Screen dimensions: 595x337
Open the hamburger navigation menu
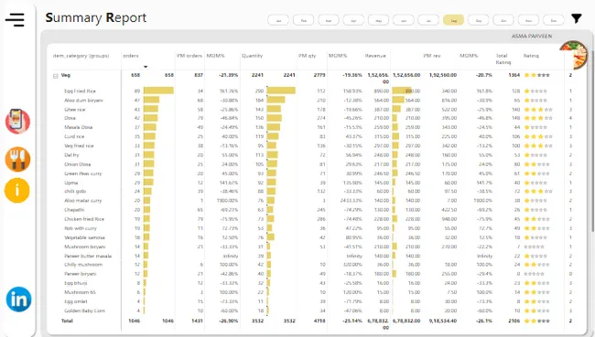16,20
